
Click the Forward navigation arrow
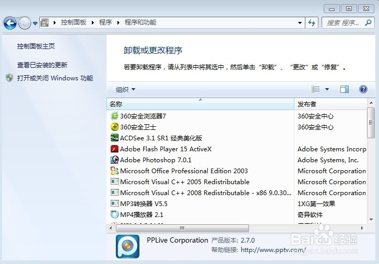[x=25, y=23]
